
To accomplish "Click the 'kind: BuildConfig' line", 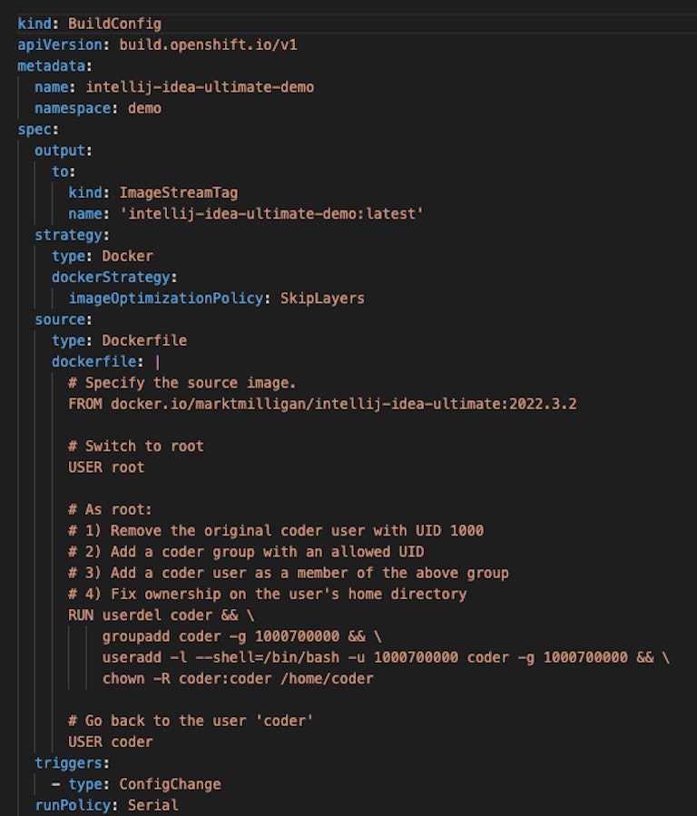I will 89,23.
